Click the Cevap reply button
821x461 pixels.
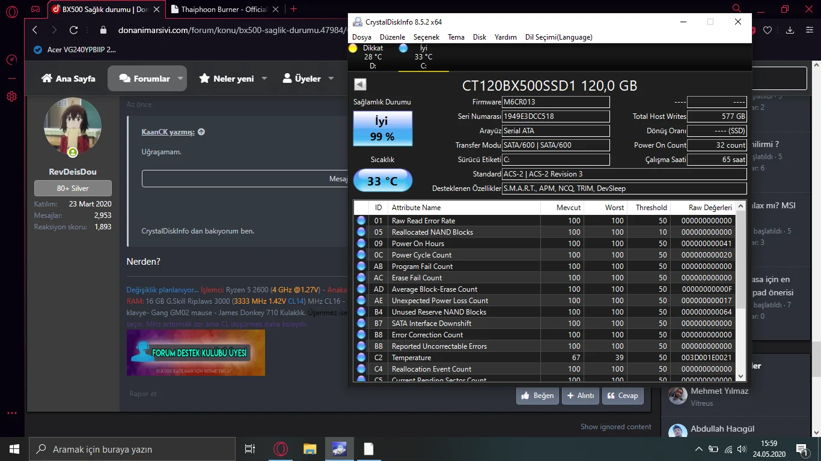click(x=622, y=396)
